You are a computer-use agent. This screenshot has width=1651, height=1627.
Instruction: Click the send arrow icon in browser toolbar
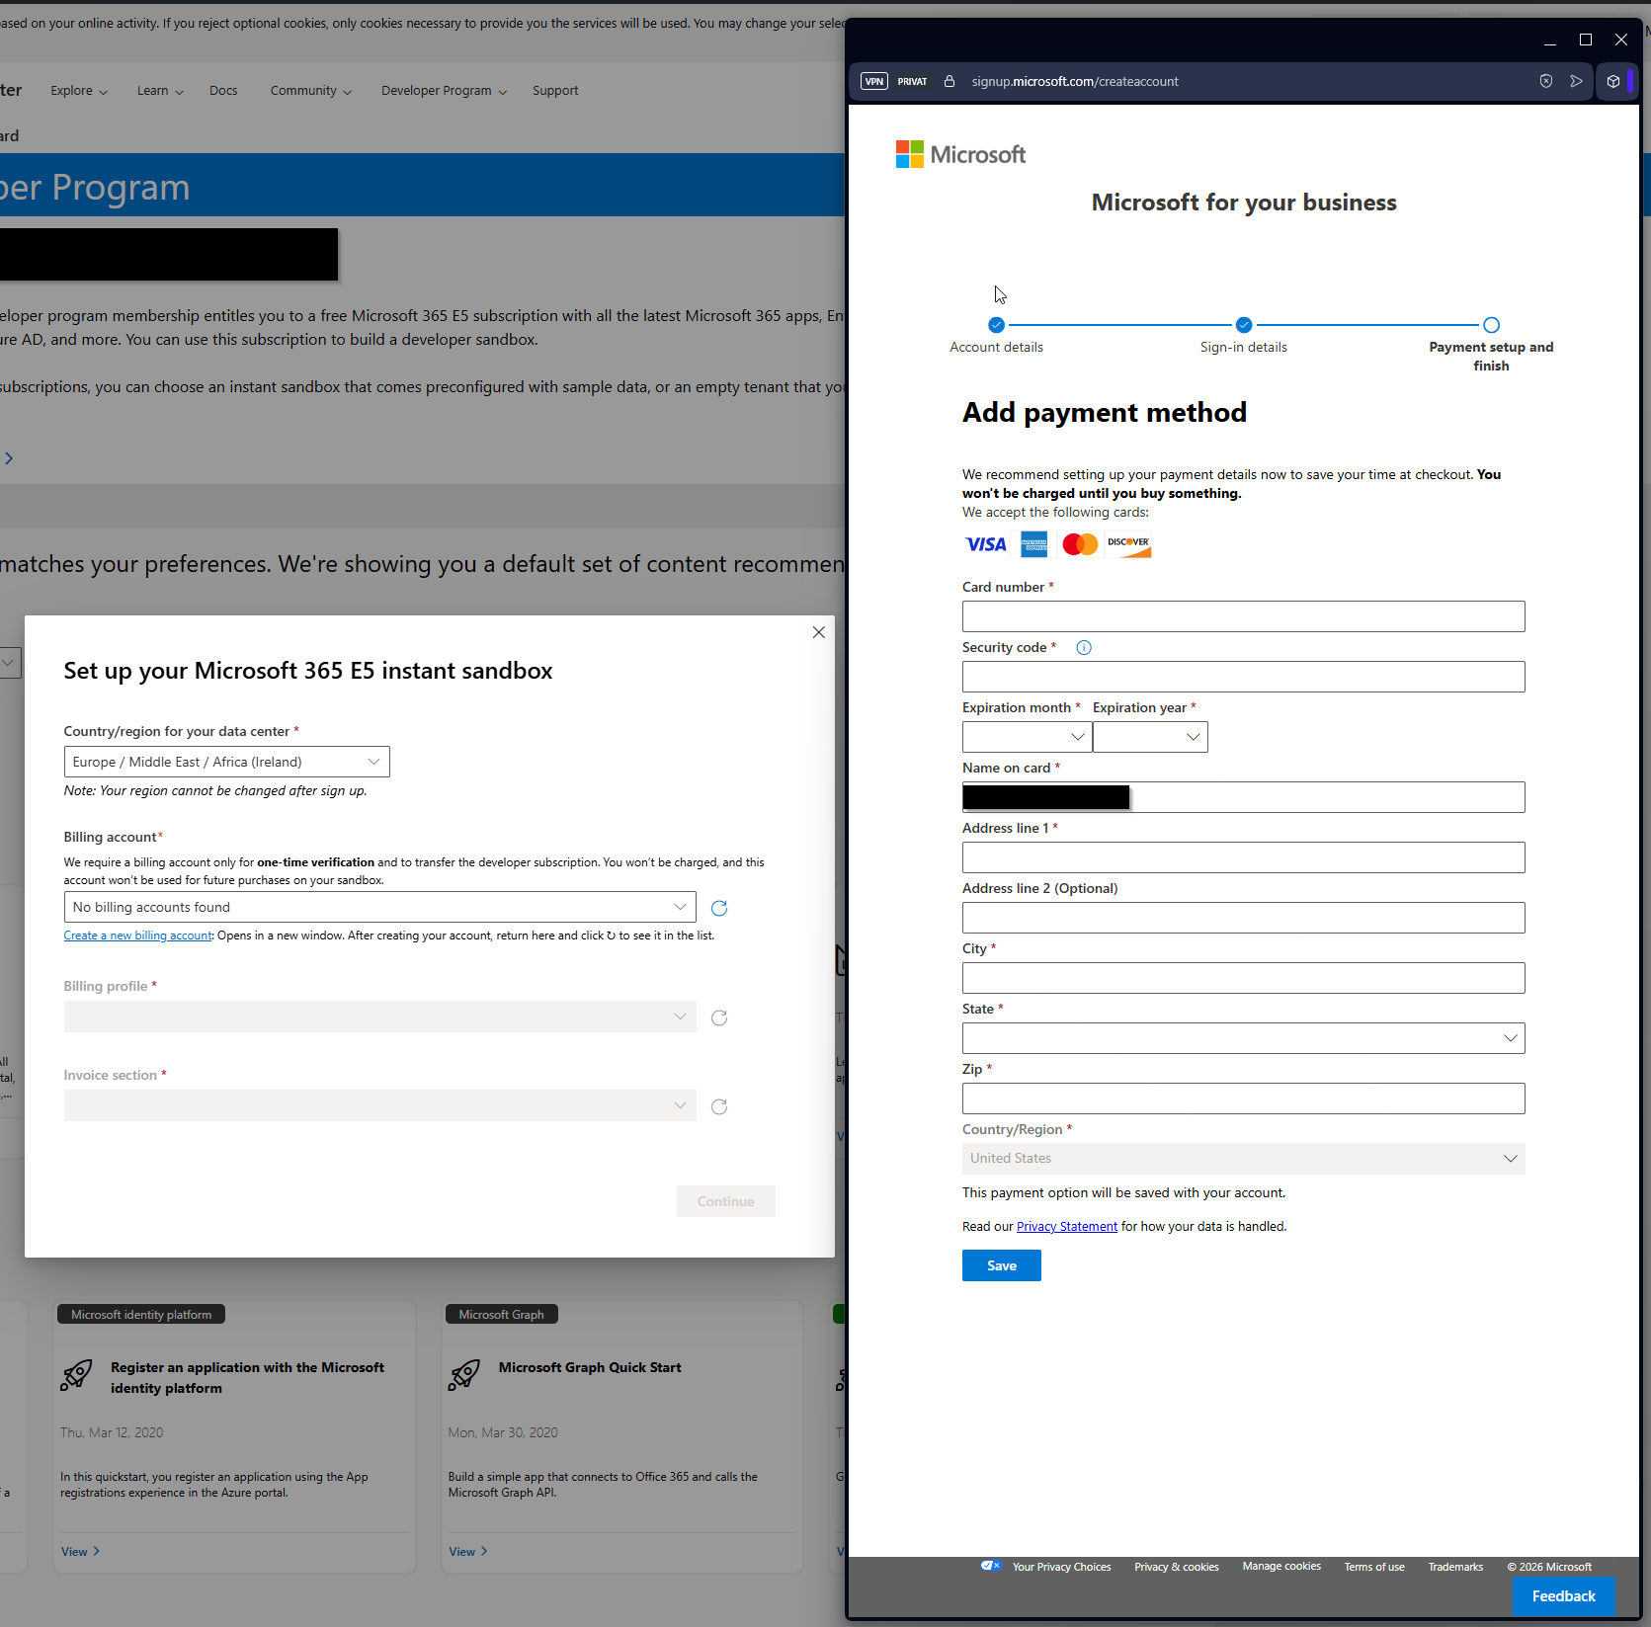click(1577, 82)
